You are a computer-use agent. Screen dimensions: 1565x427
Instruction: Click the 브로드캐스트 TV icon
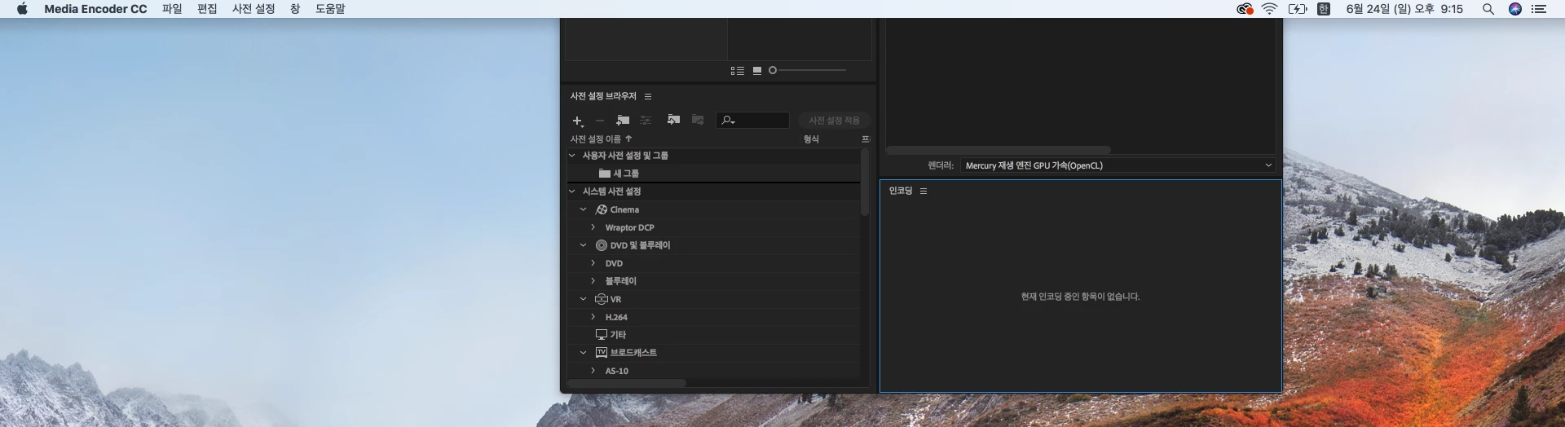click(x=602, y=353)
